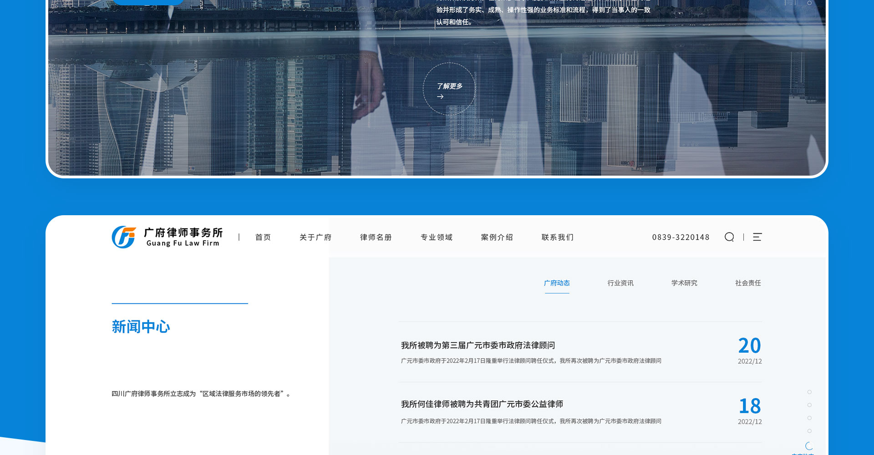Viewport: 874px width, 455px height.
Task: Click 联系我们 in the navigation bar
Action: coord(557,237)
